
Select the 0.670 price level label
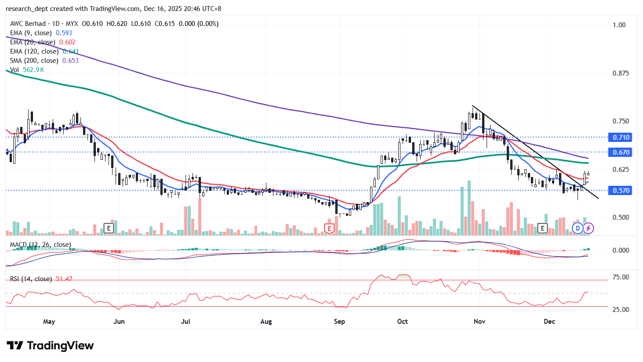coord(621,152)
